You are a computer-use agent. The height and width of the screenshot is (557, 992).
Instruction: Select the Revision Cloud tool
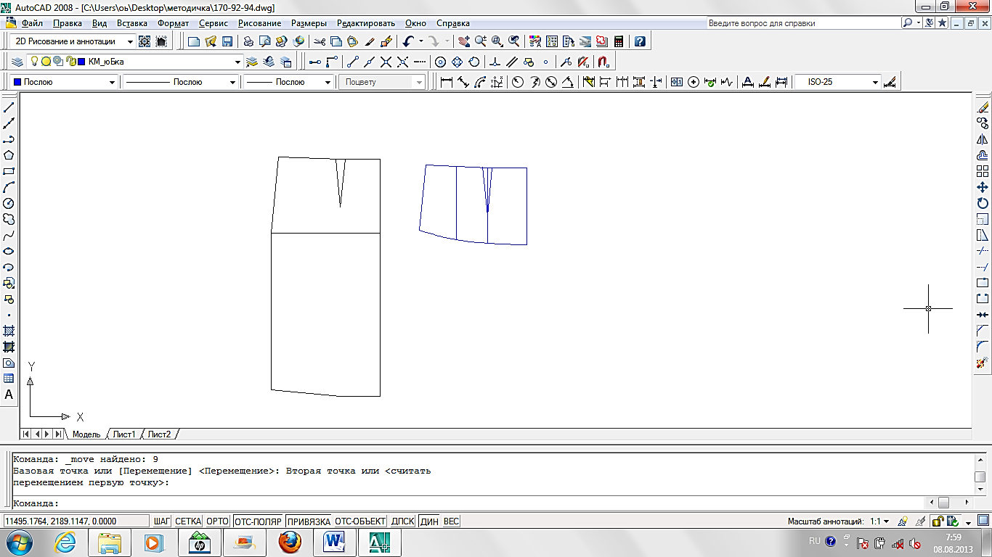click(9, 219)
